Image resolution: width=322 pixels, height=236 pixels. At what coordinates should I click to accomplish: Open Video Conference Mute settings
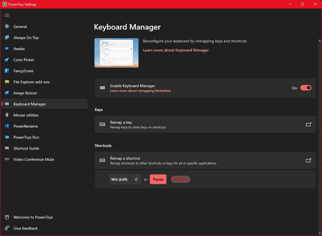pyautogui.click(x=44, y=160)
